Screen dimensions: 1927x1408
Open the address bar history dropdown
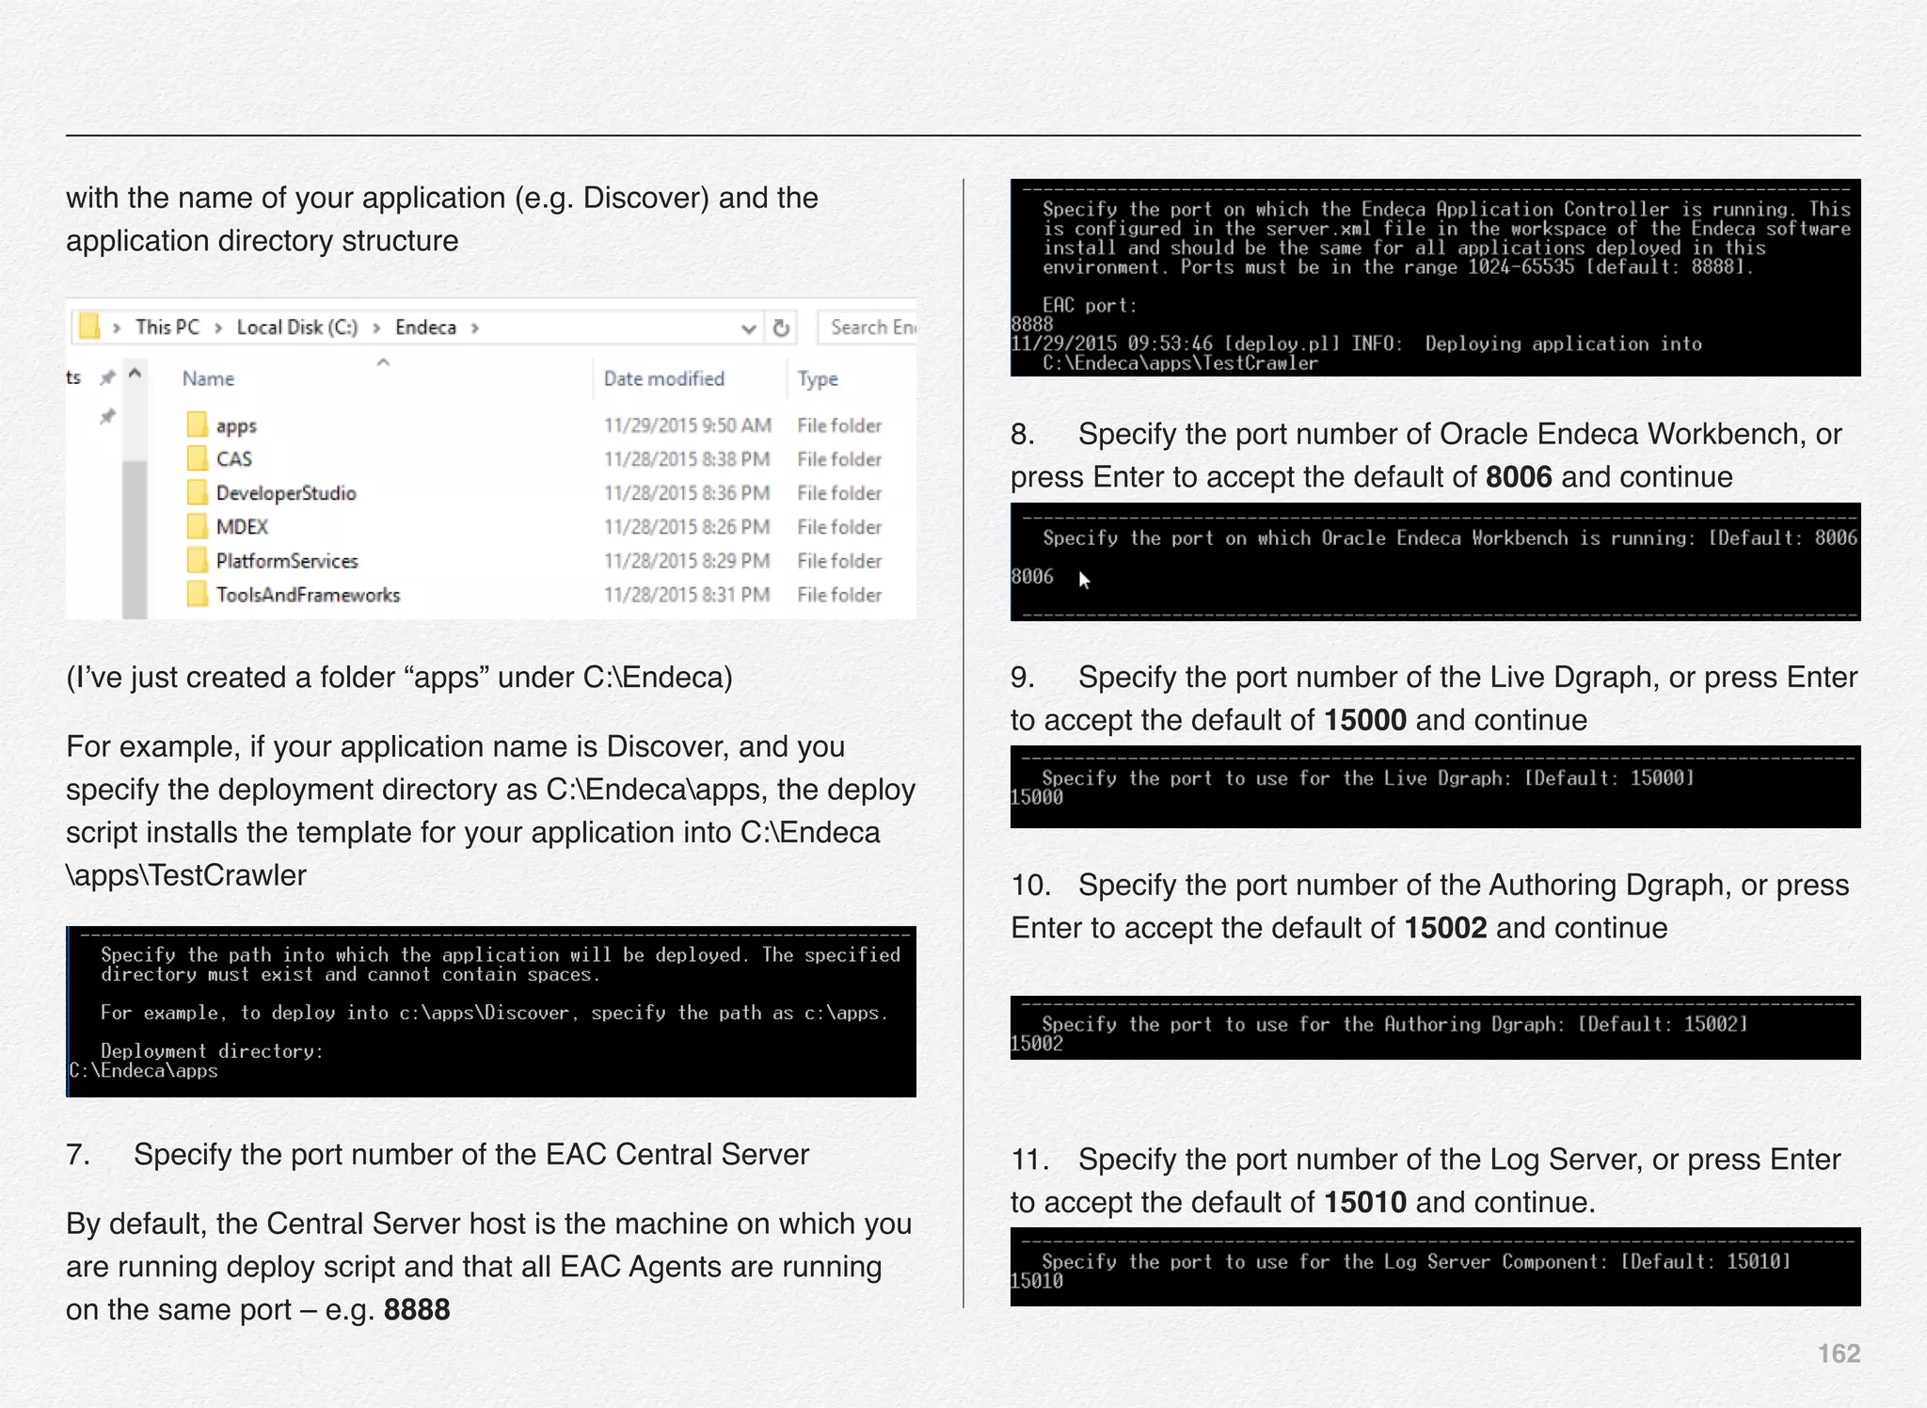pyautogui.click(x=749, y=328)
